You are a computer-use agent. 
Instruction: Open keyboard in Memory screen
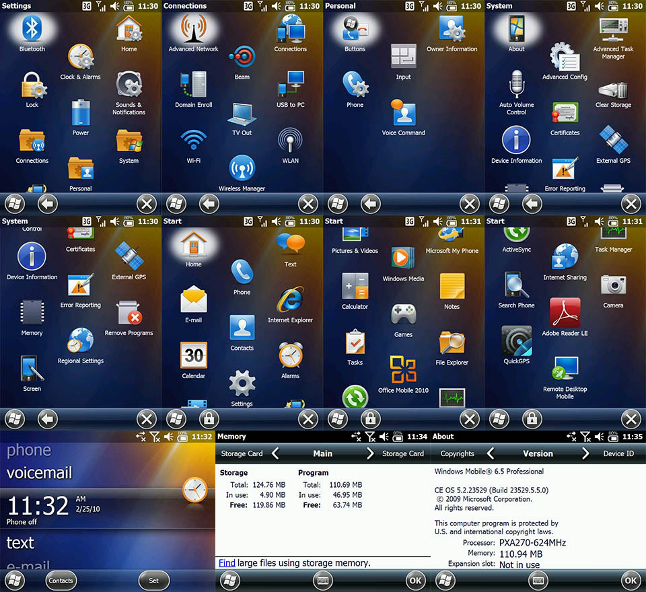(x=323, y=581)
